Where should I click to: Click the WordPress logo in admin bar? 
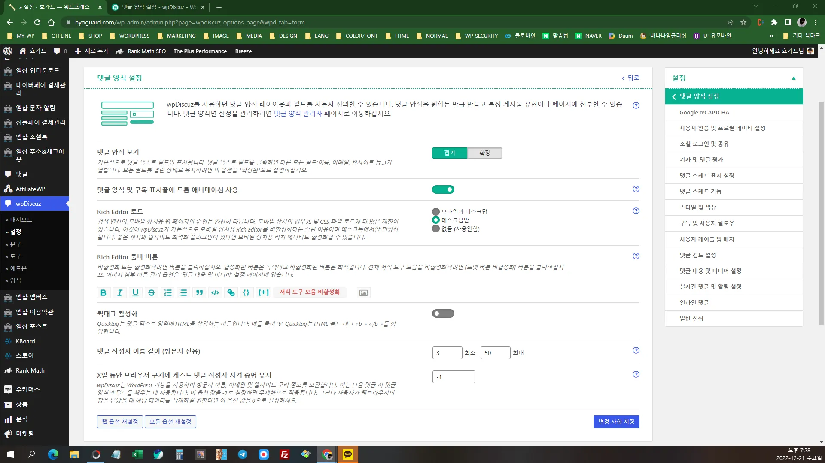pyautogui.click(x=8, y=51)
